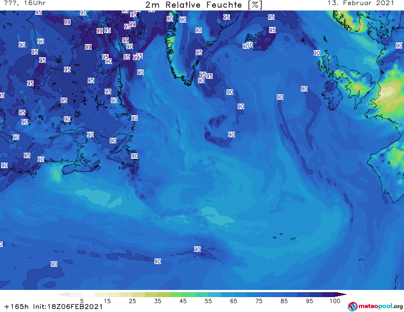Screen dimensions: 404x312
Task: Select the title '2m Relative Feuchte [%]'
Action: 204,5
